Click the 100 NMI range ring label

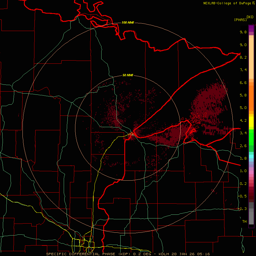(x=128, y=22)
